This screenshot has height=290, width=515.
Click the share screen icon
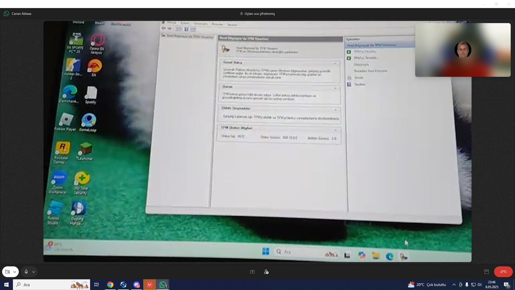coord(252,272)
